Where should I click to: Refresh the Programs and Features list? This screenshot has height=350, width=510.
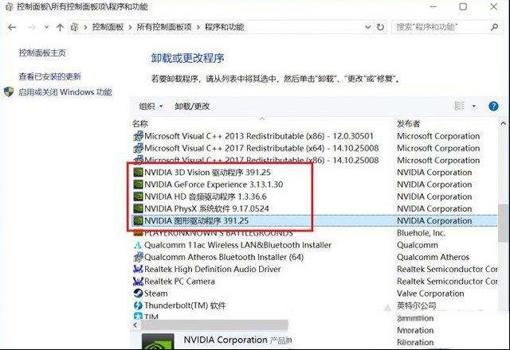point(380,27)
